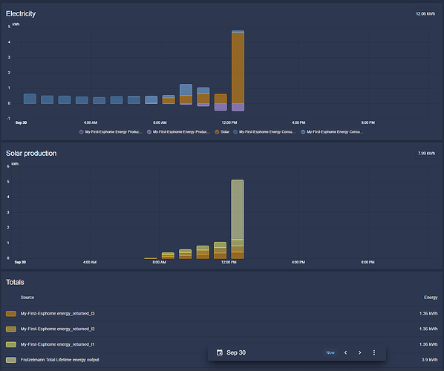
Task: Open the calendar date picker icon
Action: pos(220,352)
